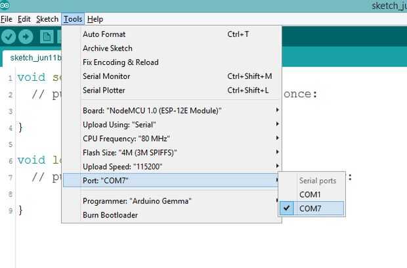The width and height of the screenshot is (407, 268).
Task: Select COM1 serial port option
Action: tap(311, 194)
